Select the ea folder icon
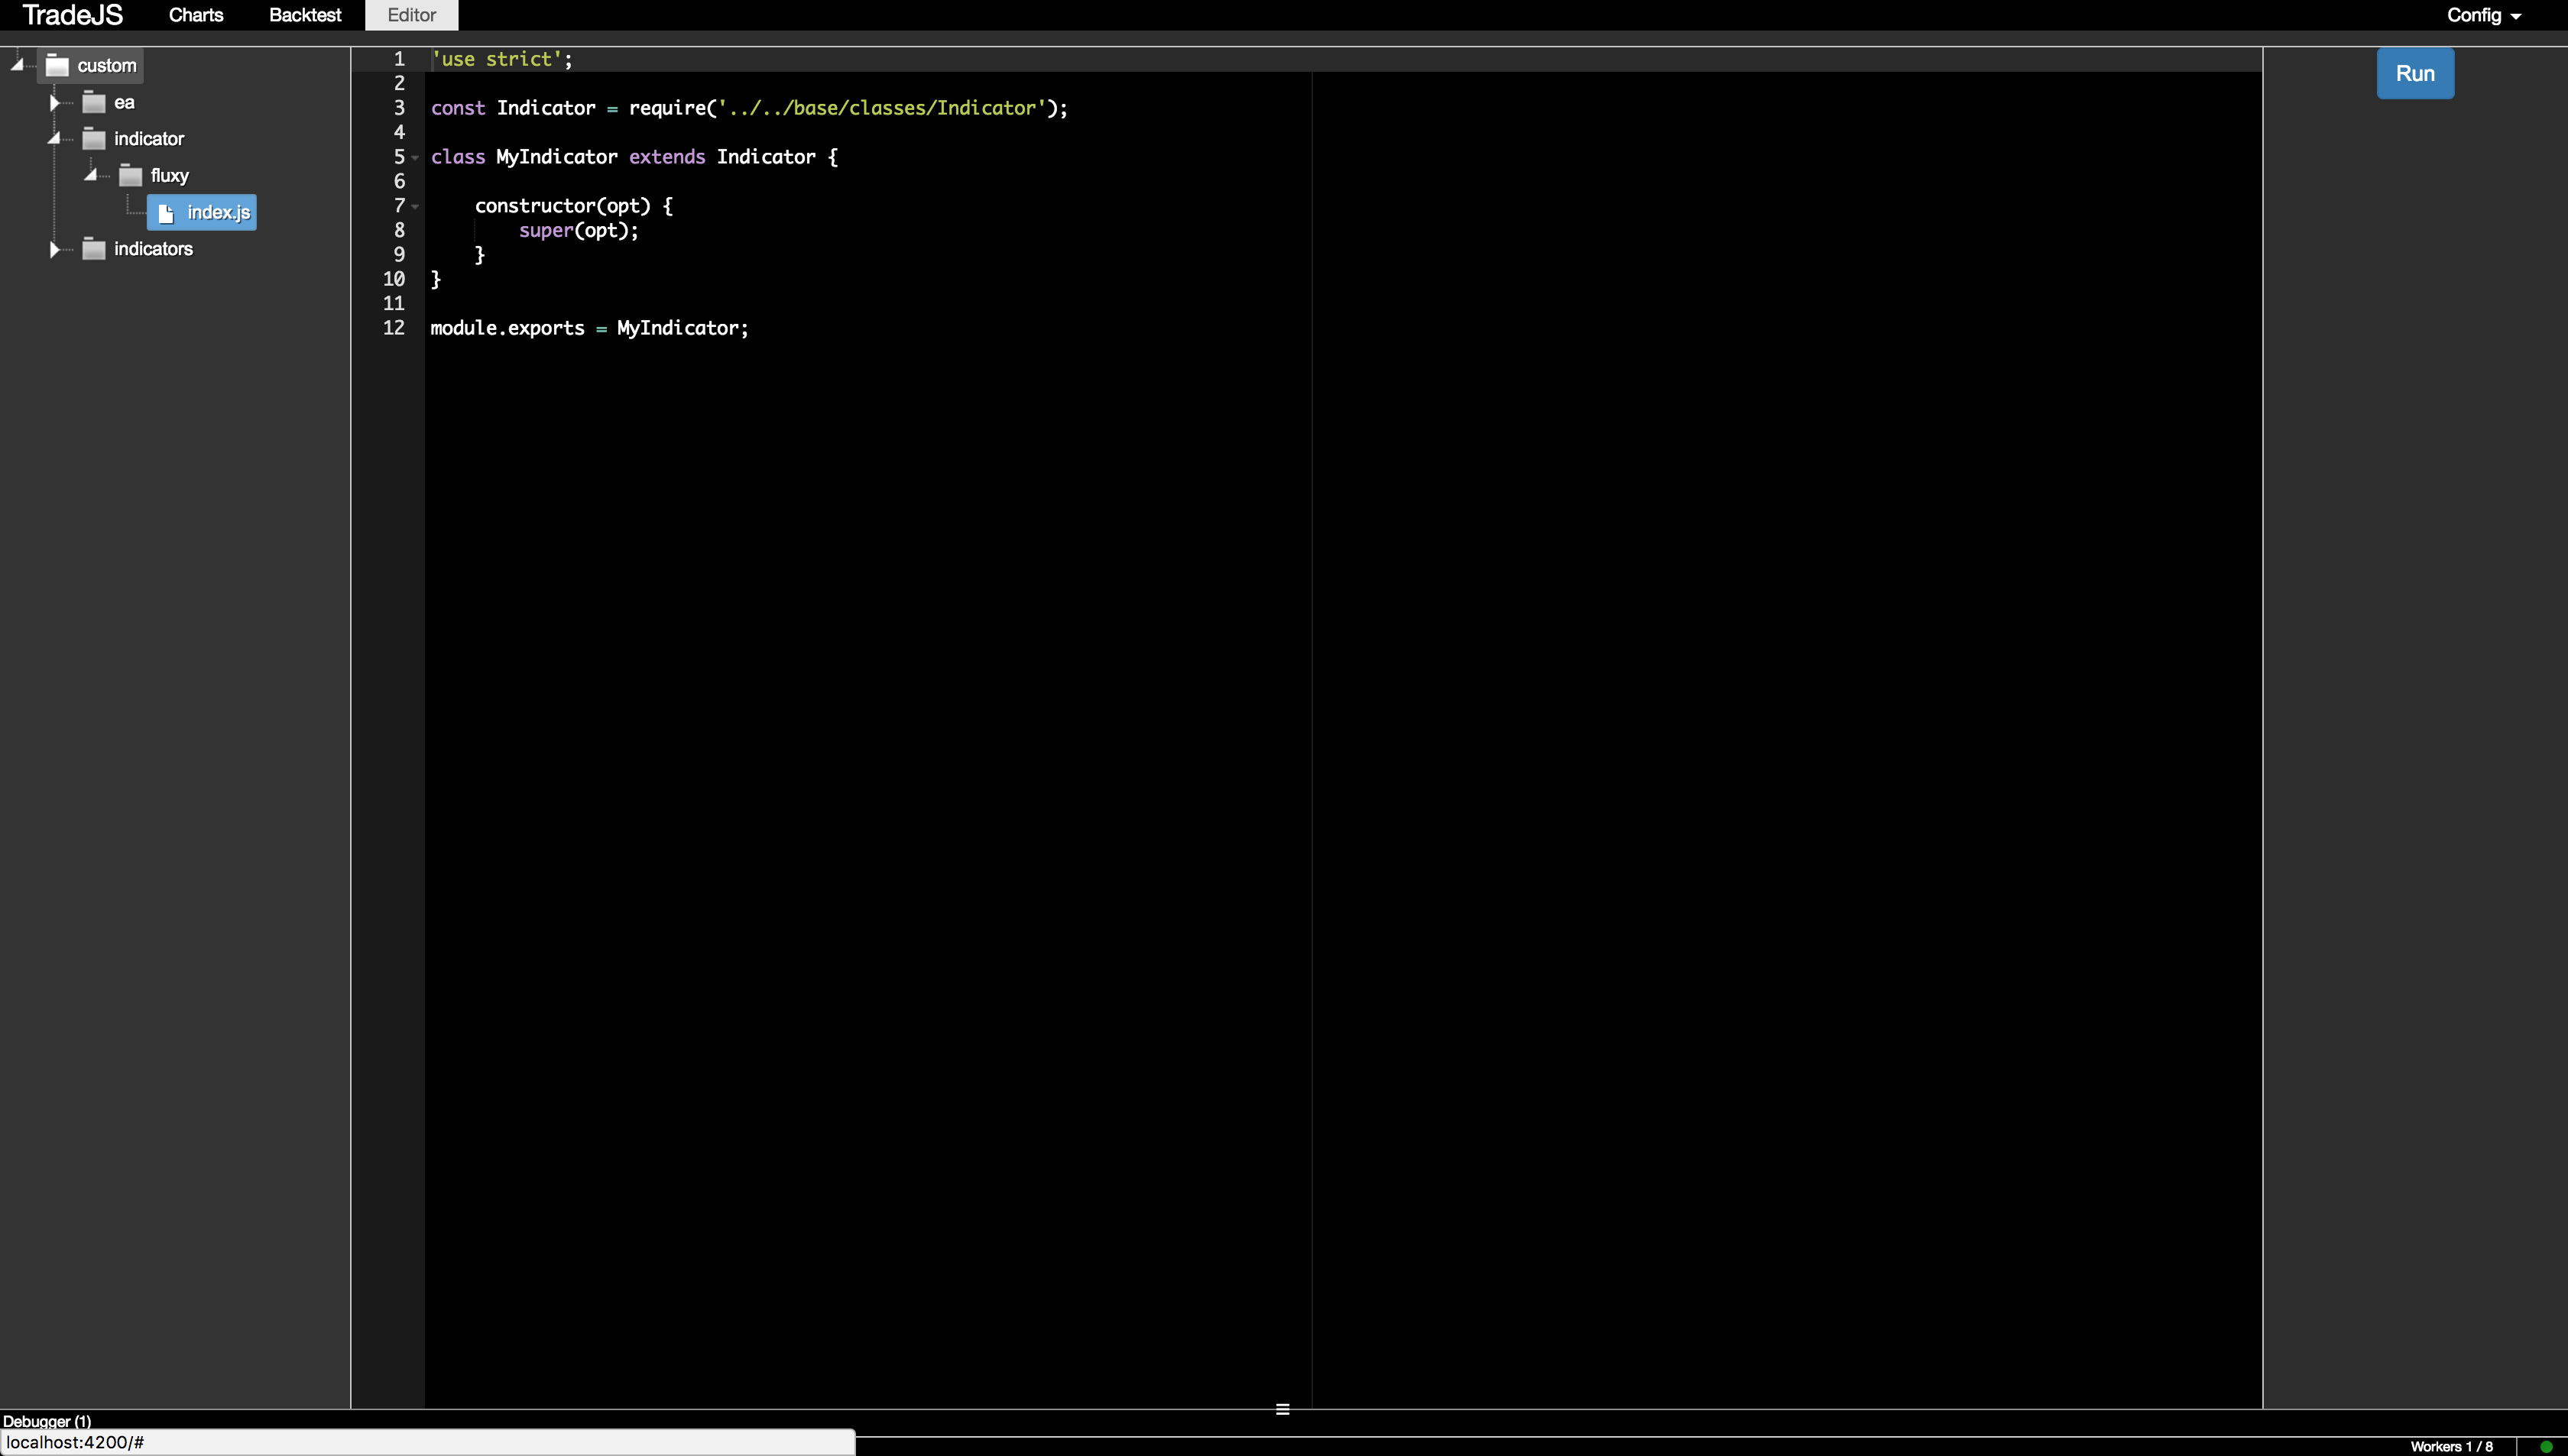The height and width of the screenshot is (1456, 2568). (94, 102)
